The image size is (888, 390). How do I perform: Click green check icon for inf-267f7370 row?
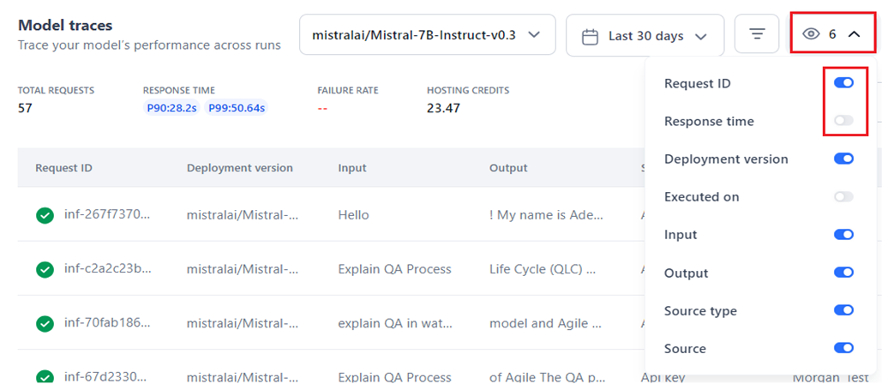pos(45,215)
